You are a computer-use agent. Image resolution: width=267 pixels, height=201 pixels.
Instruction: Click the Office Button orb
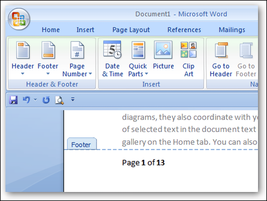19,19
